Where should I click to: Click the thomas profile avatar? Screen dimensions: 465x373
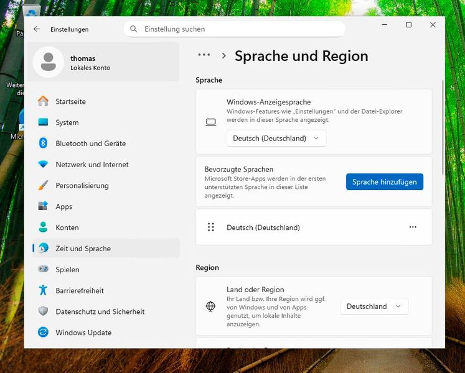48,62
